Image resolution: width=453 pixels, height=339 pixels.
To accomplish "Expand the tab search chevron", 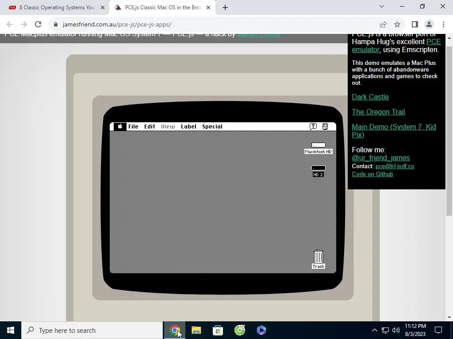I will pos(382,6).
